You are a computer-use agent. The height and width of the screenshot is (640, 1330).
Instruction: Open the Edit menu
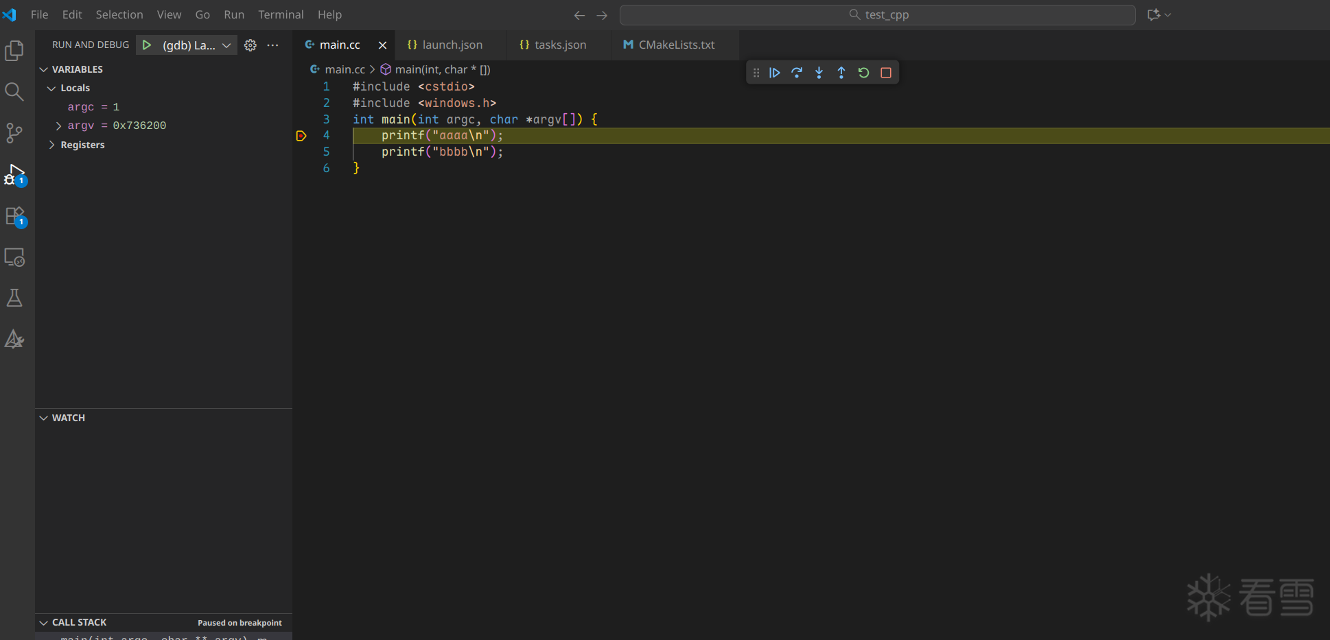[72, 14]
